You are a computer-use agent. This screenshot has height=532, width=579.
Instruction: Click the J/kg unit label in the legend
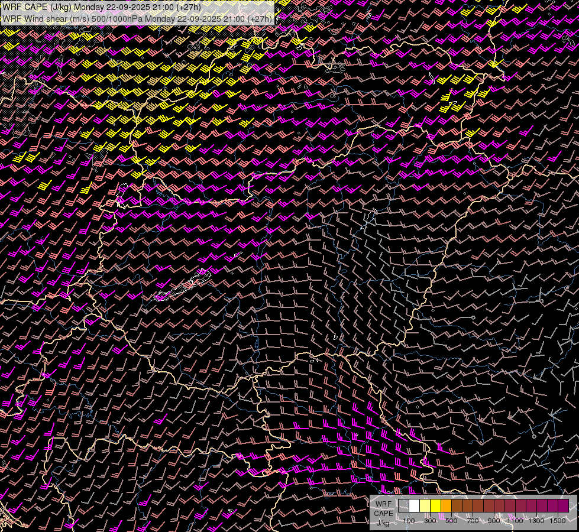pyautogui.click(x=383, y=523)
